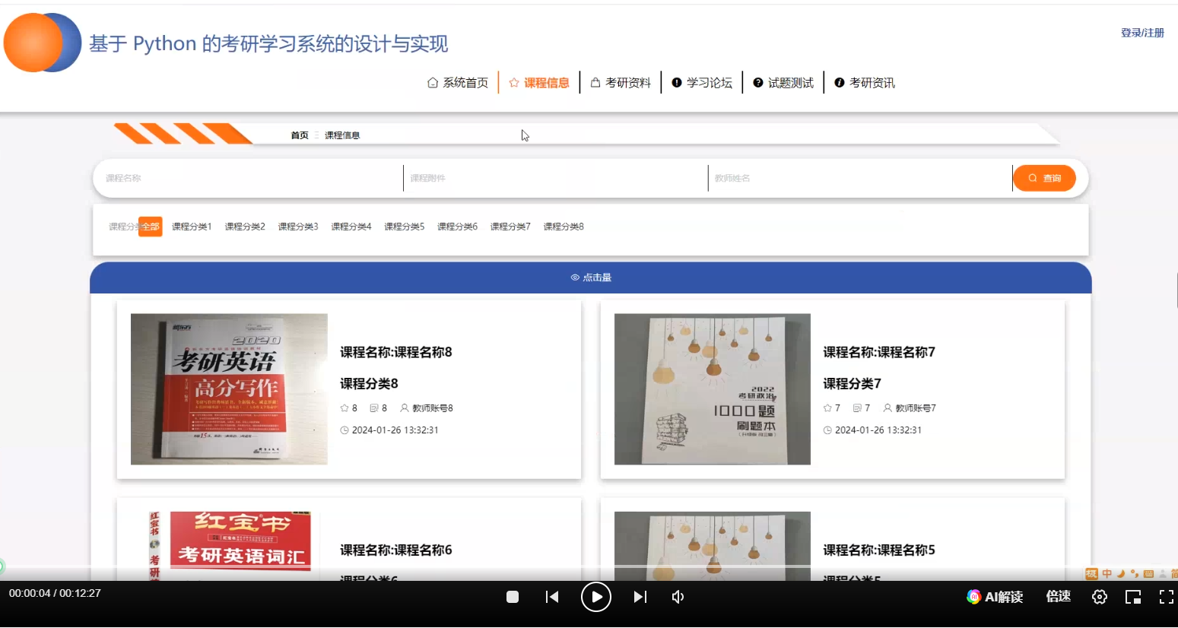Open course title 课程名称:课程名称7
The width and height of the screenshot is (1178, 628).
[879, 352]
